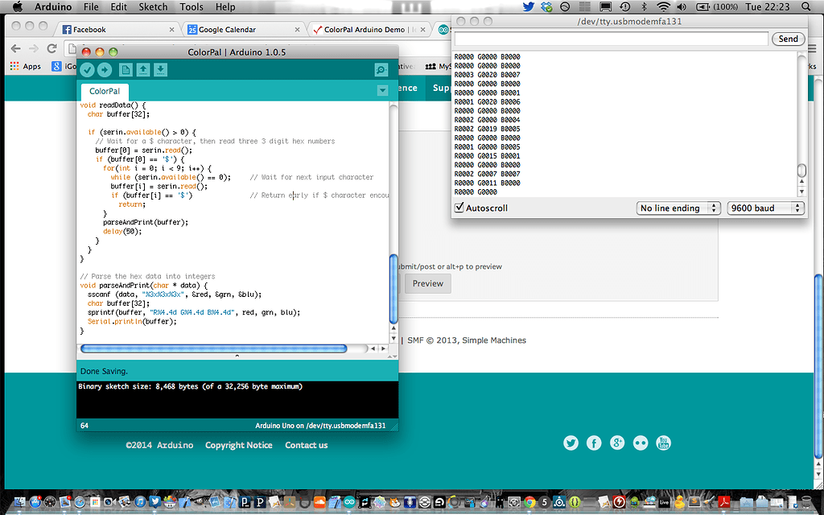Toggle the Autoscroll checkbox
This screenshot has width=824, height=515.
point(459,208)
